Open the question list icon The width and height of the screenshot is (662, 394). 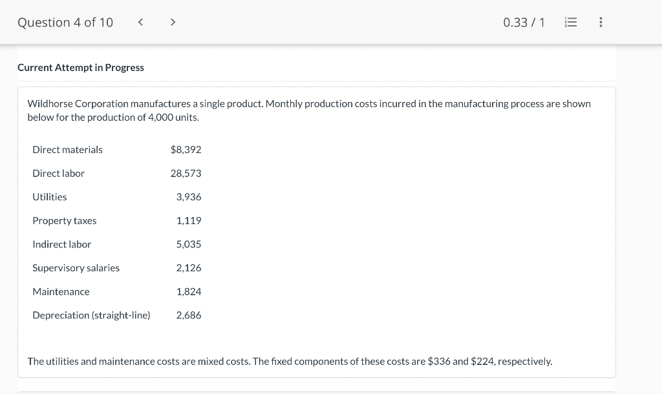[x=570, y=22]
